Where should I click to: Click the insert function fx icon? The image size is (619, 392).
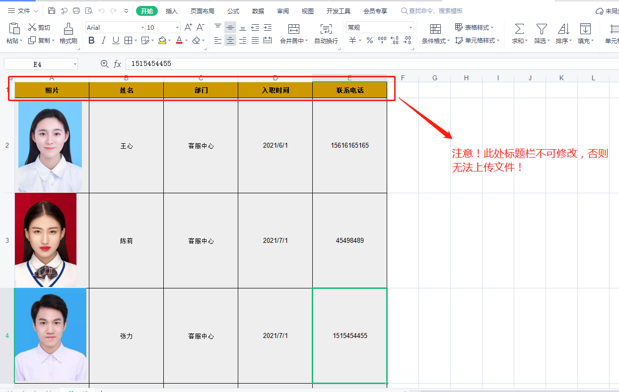[x=118, y=64]
